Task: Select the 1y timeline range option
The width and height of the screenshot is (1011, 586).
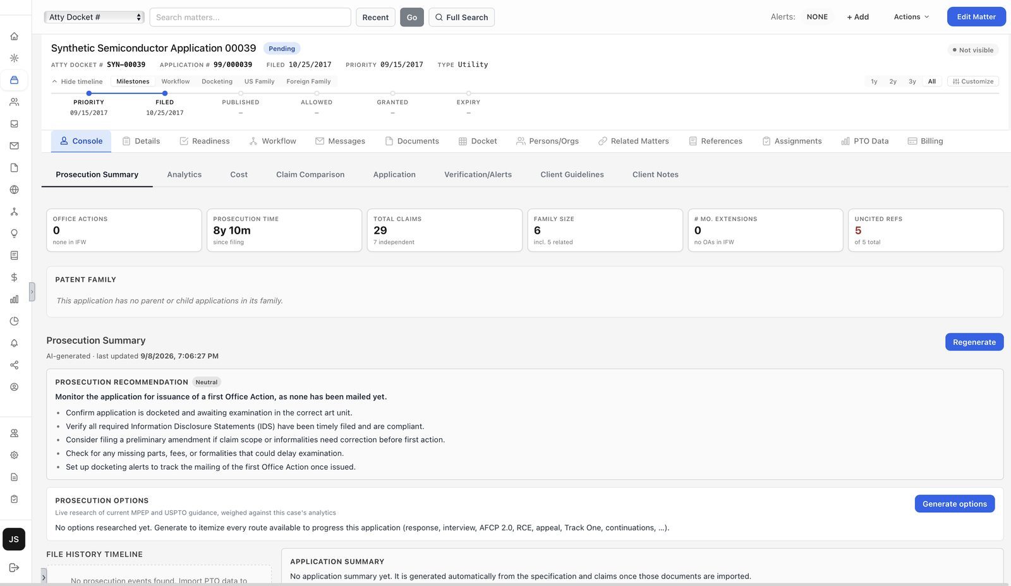Action: pyautogui.click(x=874, y=81)
